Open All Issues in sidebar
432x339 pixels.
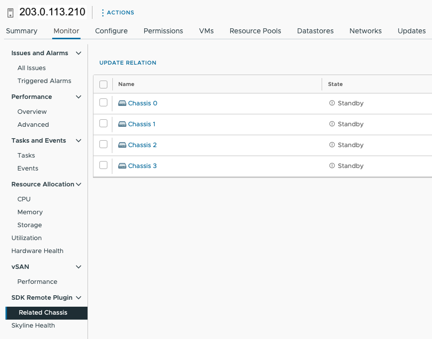point(32,68)
